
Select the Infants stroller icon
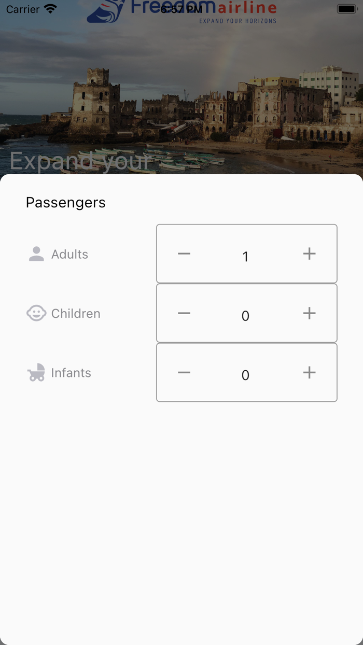[x=36, y=372]
